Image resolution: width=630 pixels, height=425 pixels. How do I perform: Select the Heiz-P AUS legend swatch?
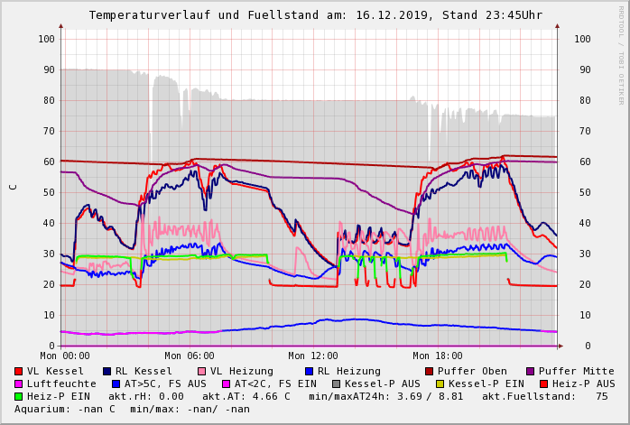(543, 383)
